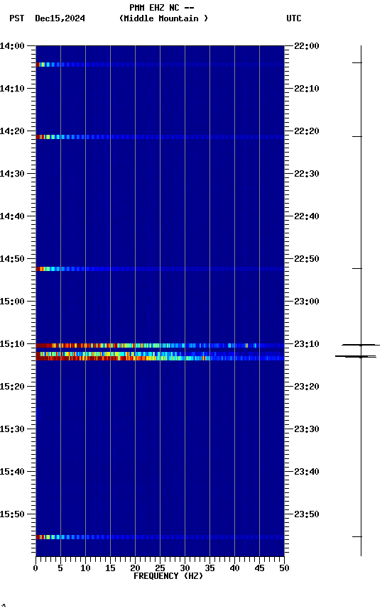
Task: Click the spectrogram event band near 14:04
Action: tap(160, 65)
